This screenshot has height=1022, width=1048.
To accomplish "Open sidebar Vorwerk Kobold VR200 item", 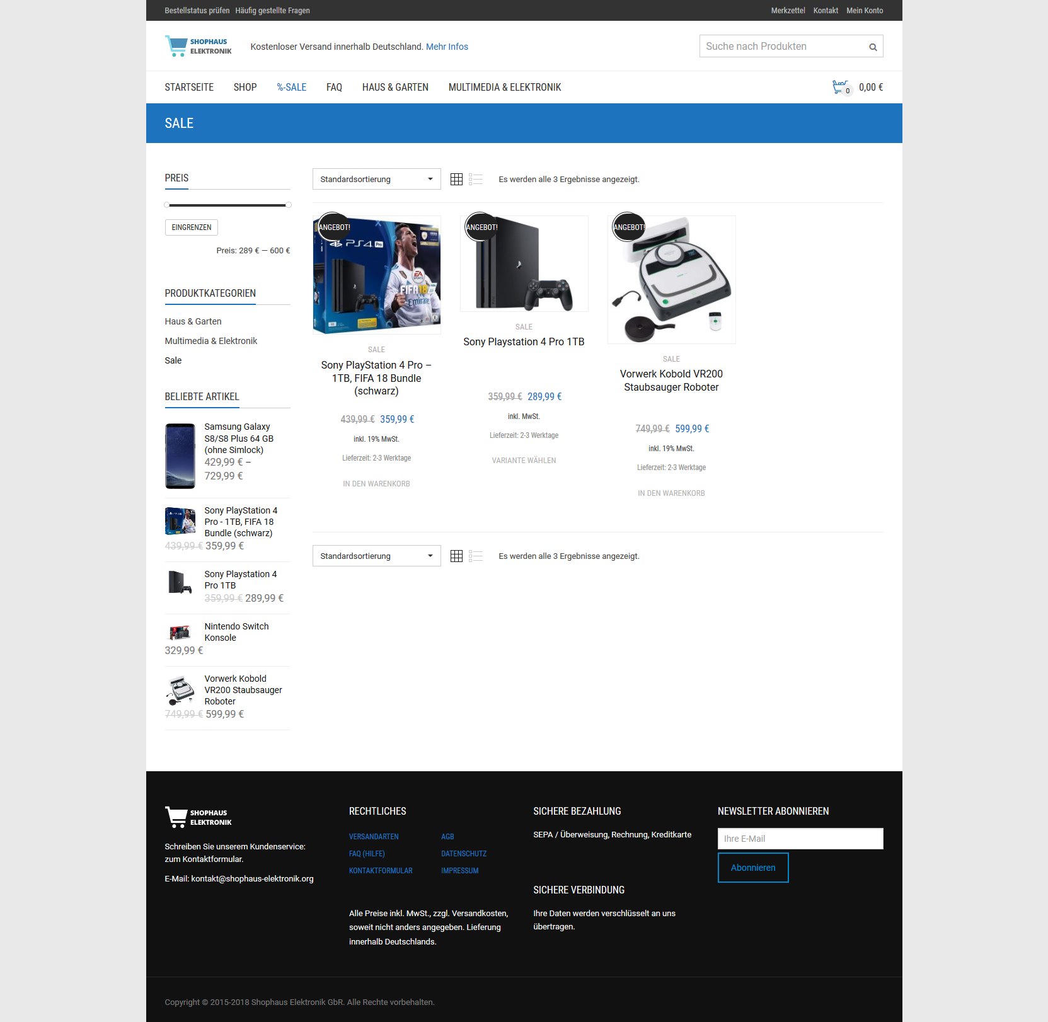I will pyautogui.click(x=243, y=690).
